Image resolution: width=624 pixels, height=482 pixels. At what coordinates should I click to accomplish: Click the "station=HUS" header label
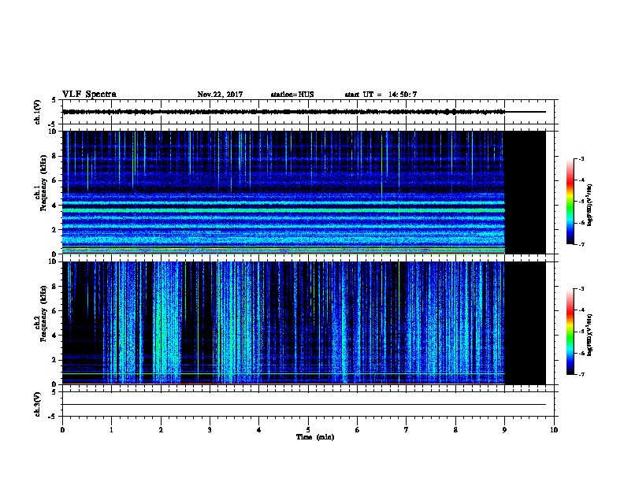[292, 95]
